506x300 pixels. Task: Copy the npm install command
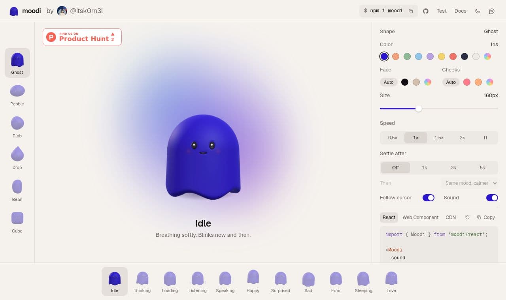pyautogui.click(x=411, y=11)
